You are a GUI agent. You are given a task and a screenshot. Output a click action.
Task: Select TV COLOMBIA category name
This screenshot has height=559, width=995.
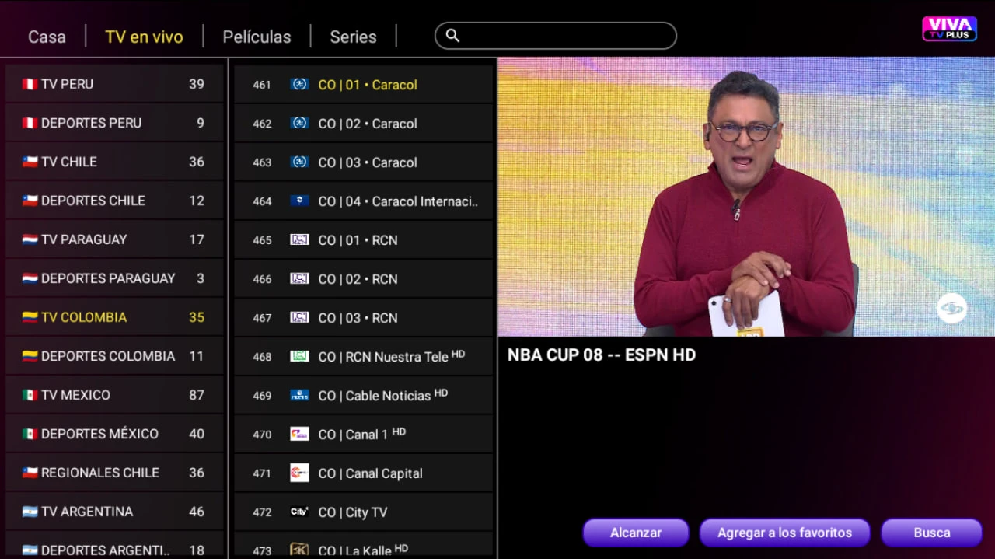tap(84, 317)
